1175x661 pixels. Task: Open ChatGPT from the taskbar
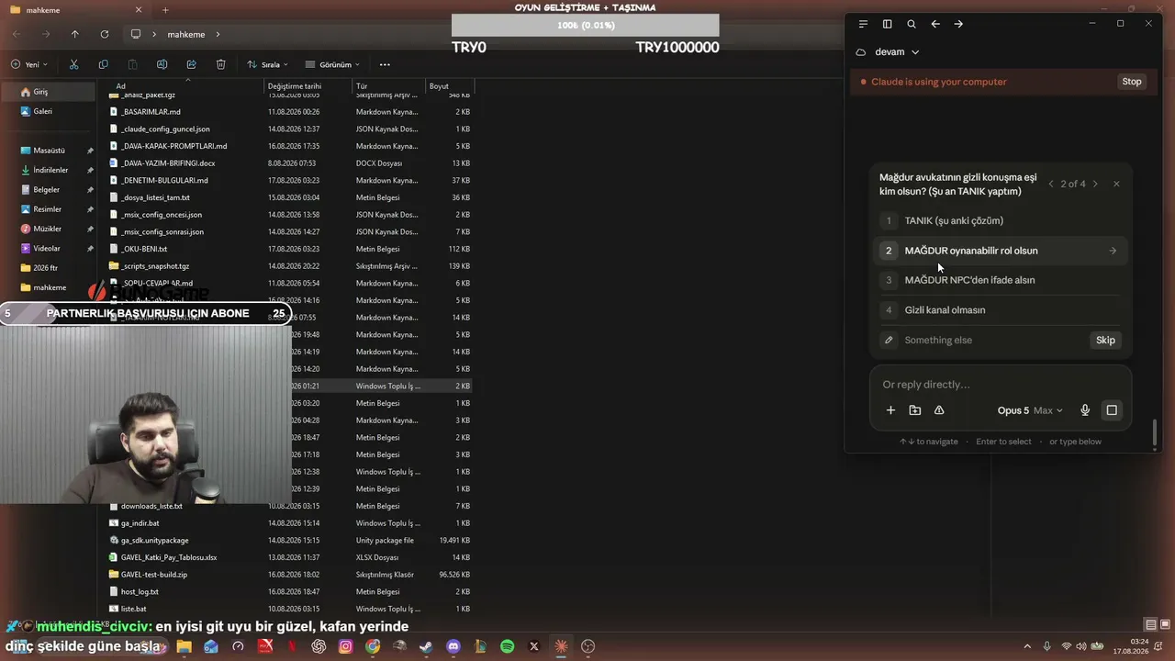pos(319,646)
